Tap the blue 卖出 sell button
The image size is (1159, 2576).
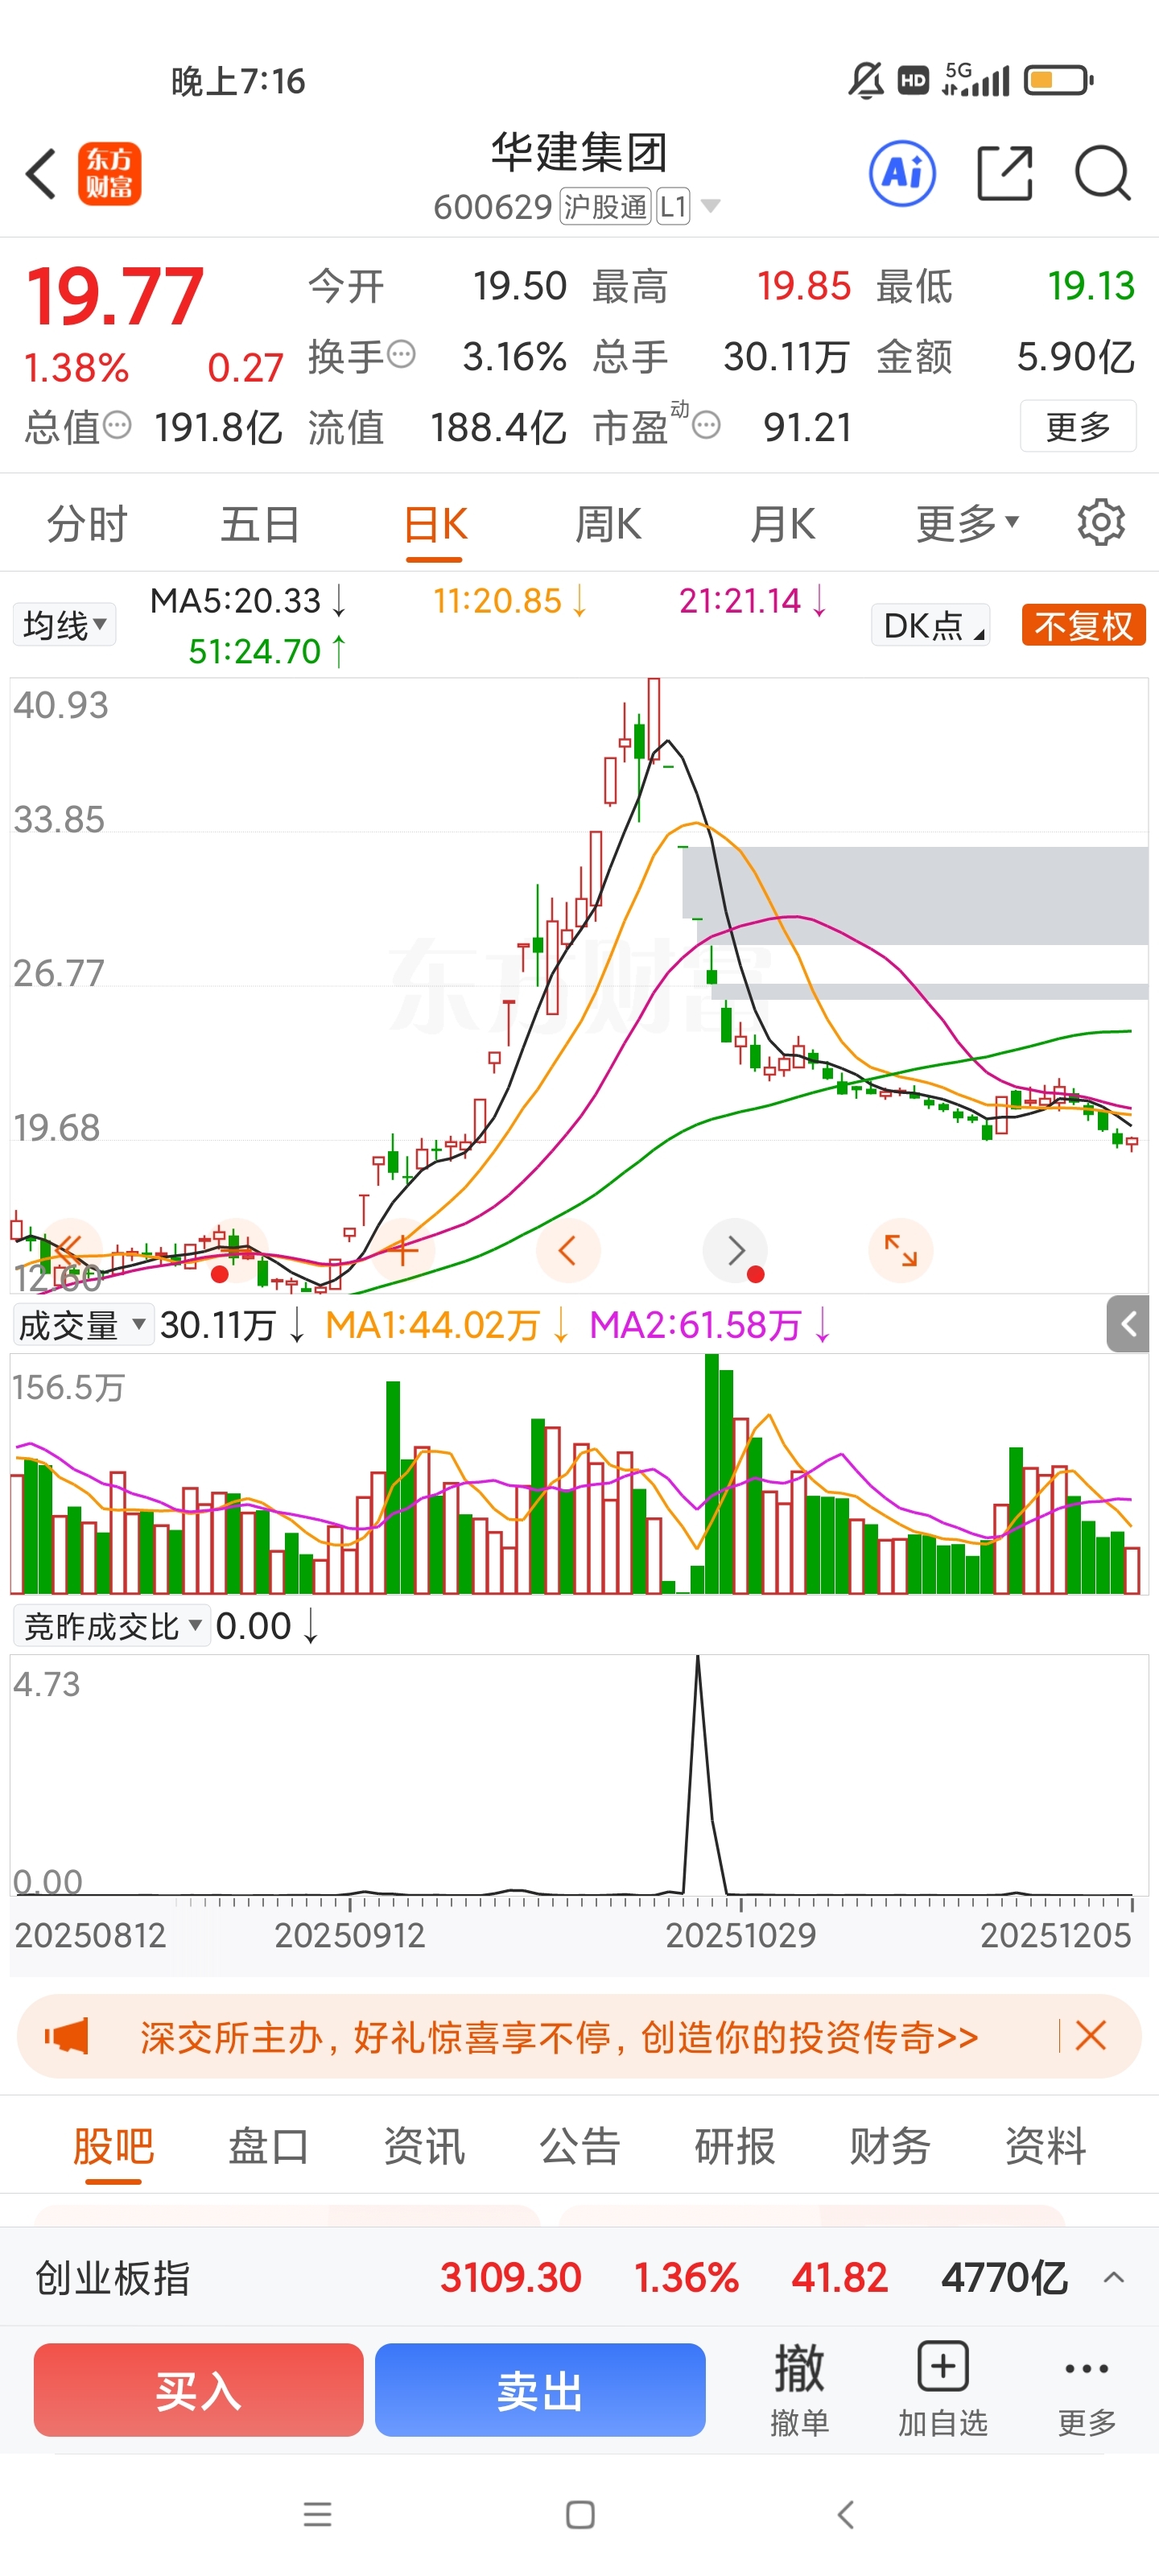(540, 2390)
